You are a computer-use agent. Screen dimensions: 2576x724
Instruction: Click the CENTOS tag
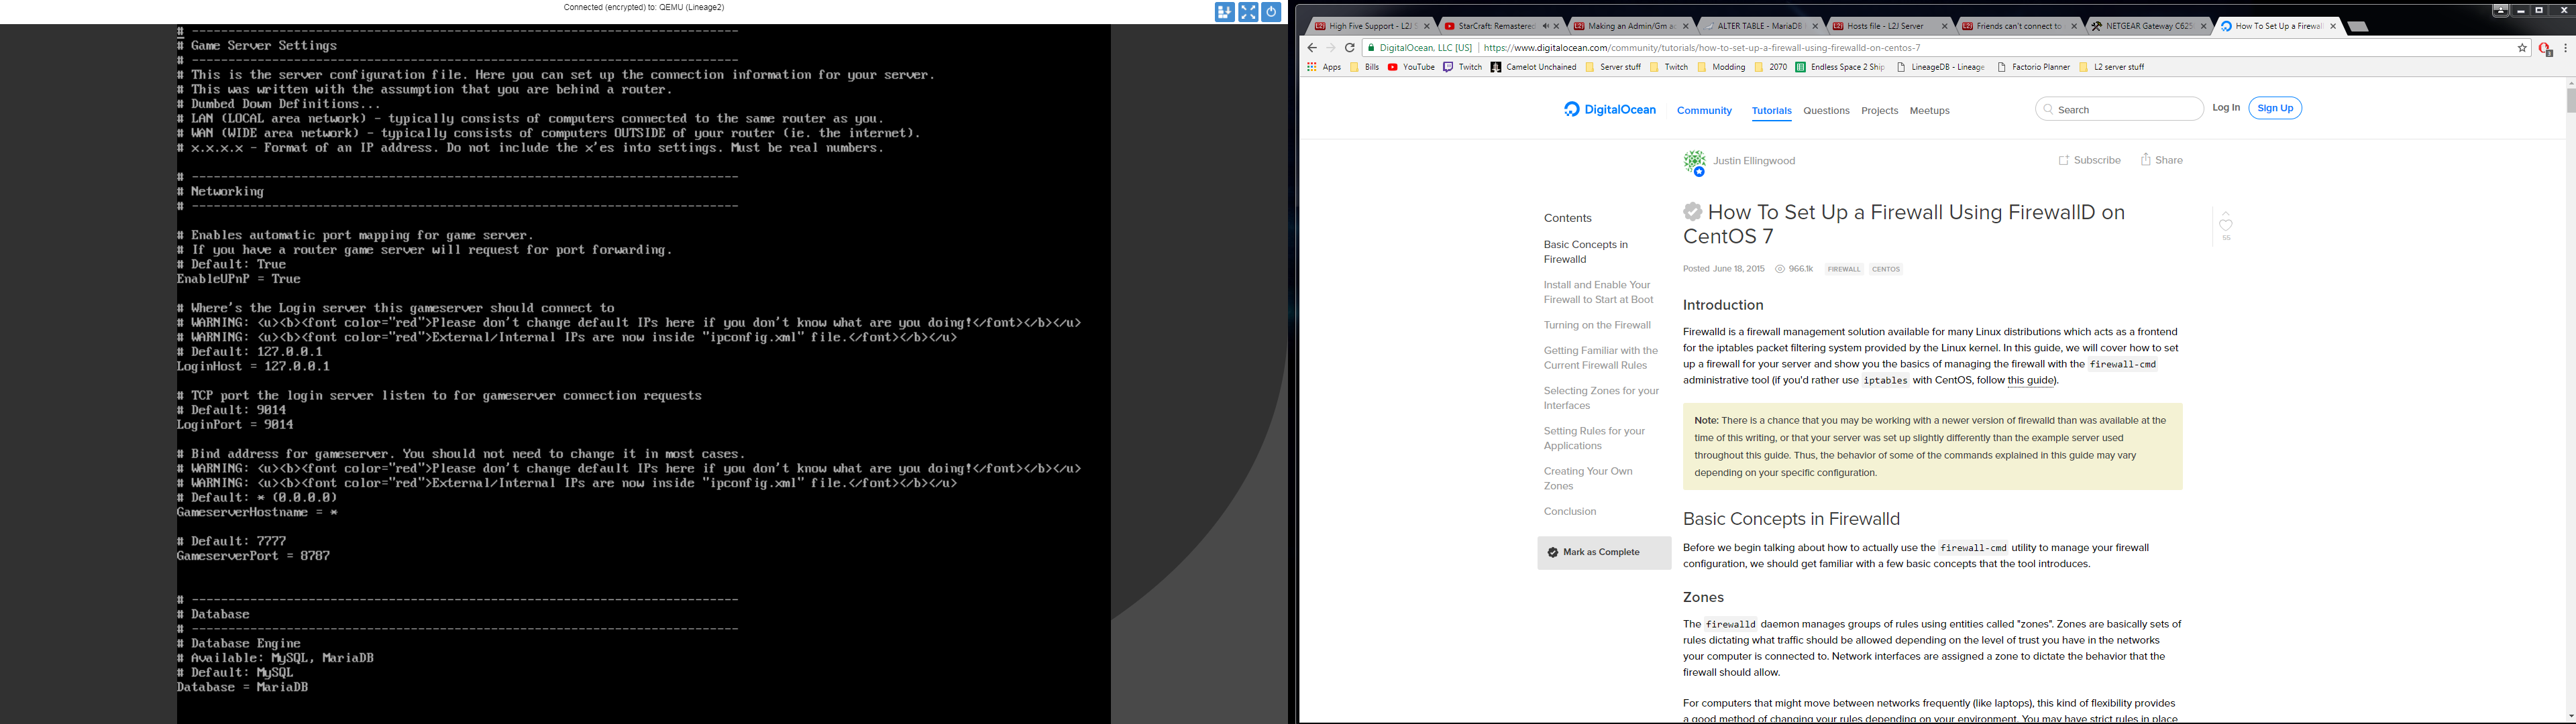point(1886,269)
